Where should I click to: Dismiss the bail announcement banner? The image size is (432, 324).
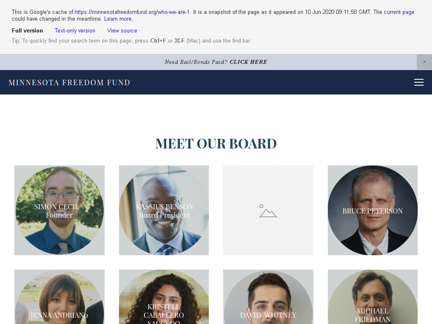(424, 62)
